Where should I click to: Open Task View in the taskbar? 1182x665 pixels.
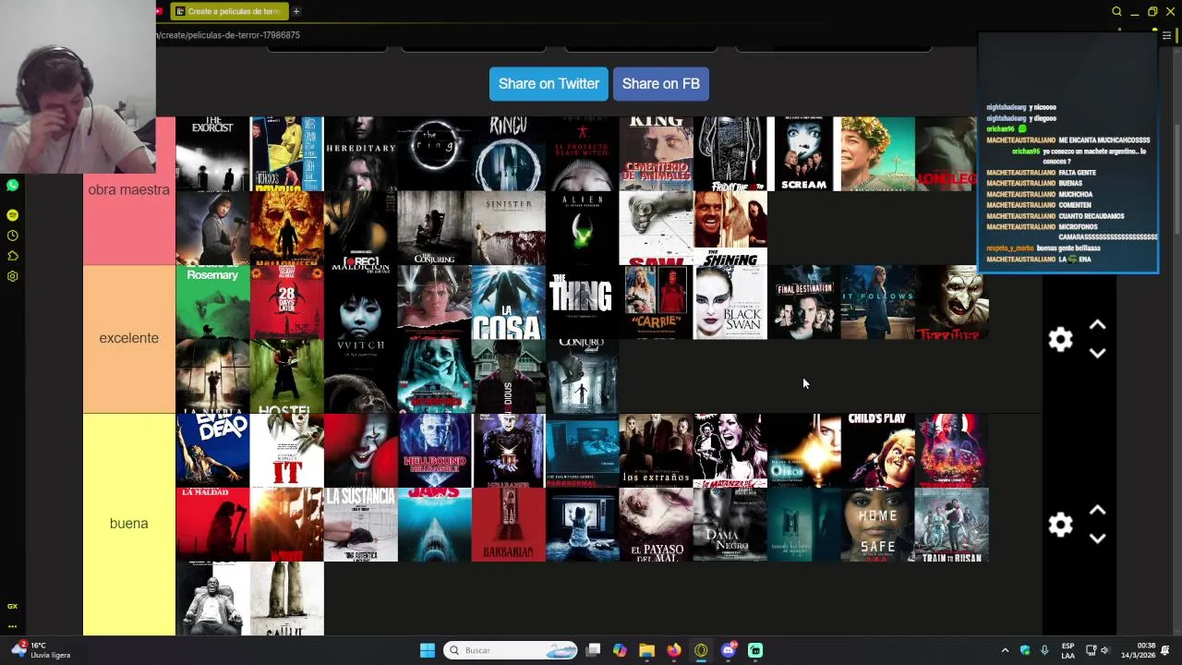(x=593, y=650)
